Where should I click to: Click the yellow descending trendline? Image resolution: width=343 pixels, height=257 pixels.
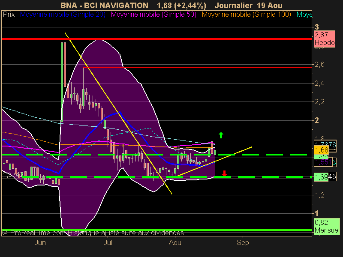click(118, 113)
